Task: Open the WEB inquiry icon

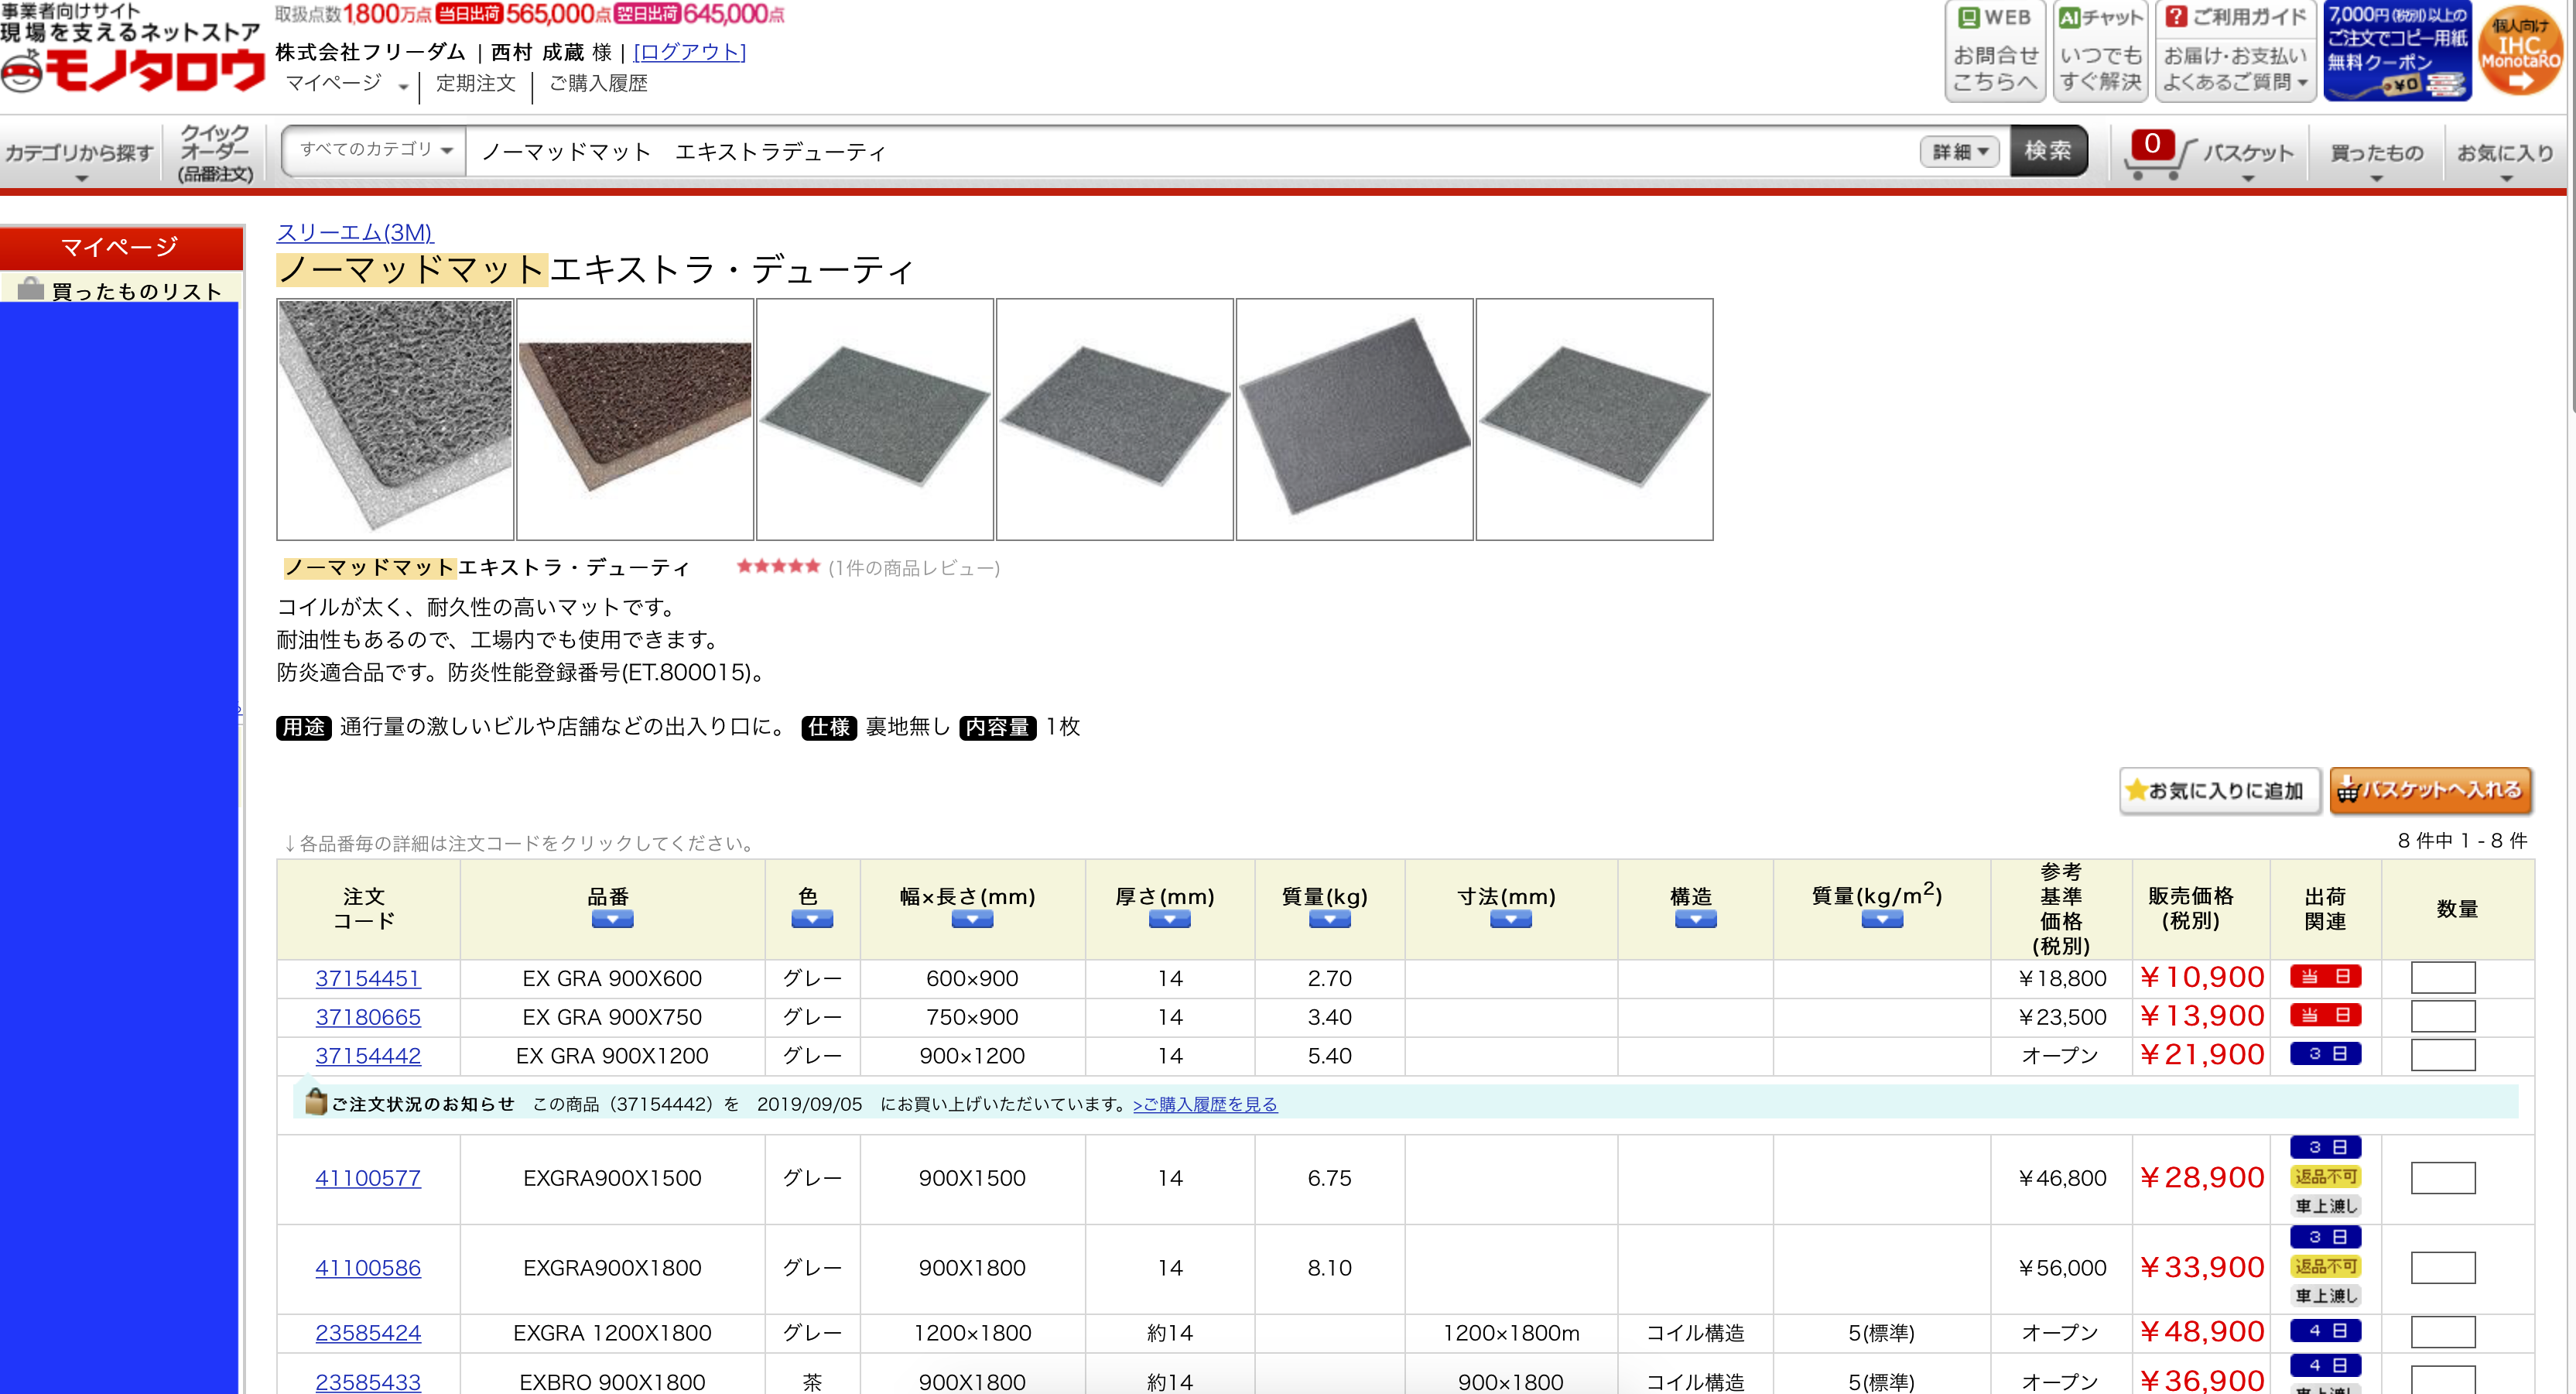Action: click(1995, 50)
